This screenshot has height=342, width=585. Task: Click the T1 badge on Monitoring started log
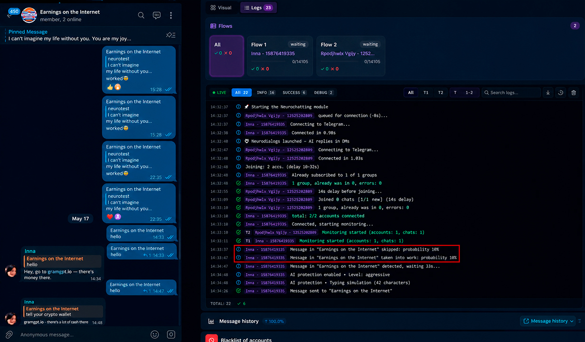click(x=248, y=241)
